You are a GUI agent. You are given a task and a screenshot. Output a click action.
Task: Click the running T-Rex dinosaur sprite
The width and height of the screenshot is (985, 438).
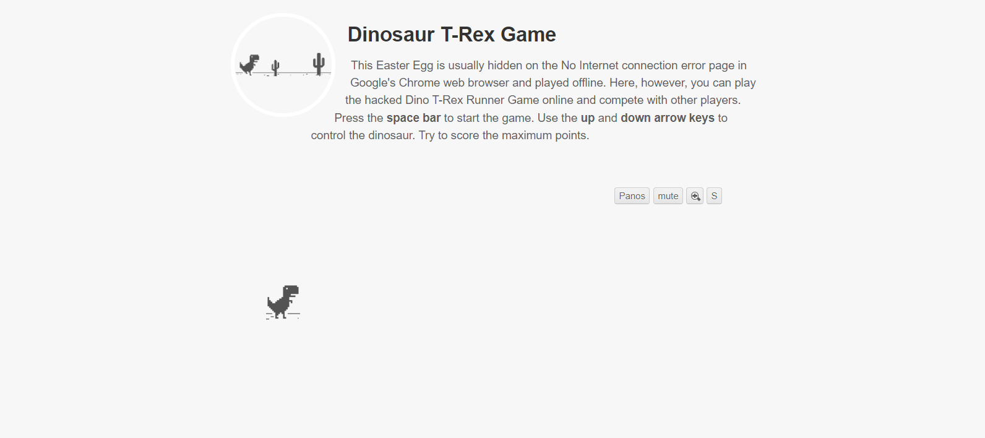283,302
